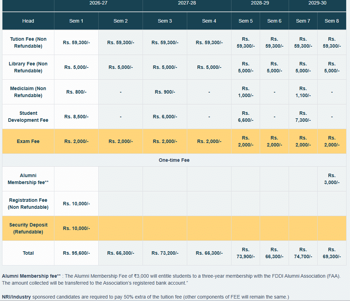Viewport: 350px width, 301px height.
Task: Select the Total Rs. 74,700/- cell
Action: click(x=303, y=253)
